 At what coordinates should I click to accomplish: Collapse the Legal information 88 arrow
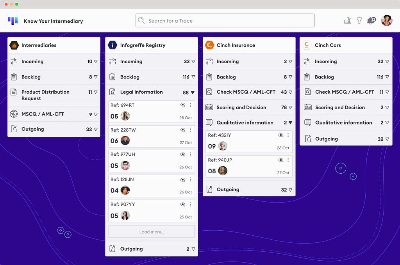[193, 92]
